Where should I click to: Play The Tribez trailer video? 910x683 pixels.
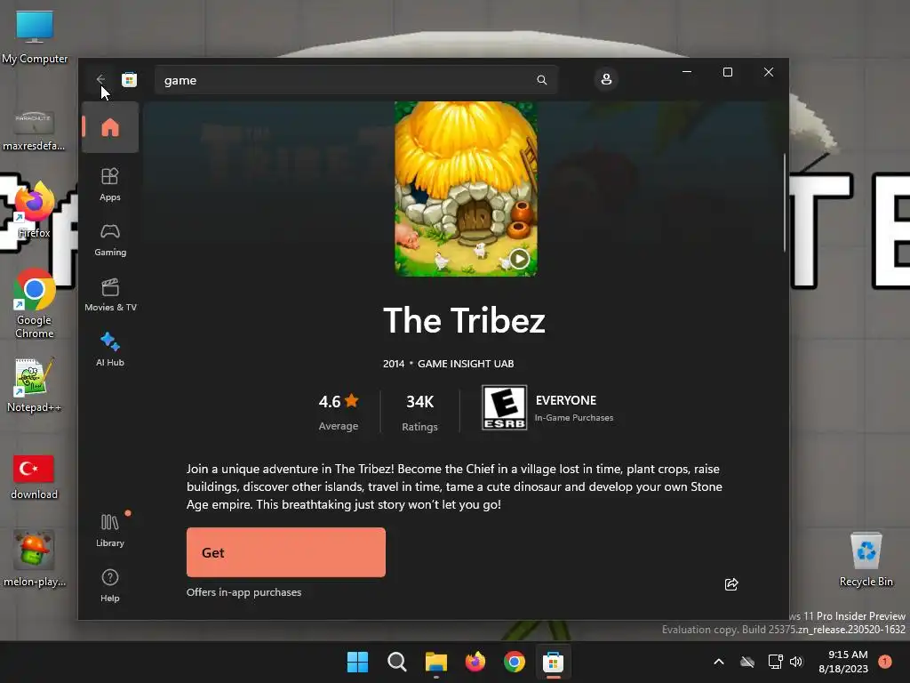point(519,259)
